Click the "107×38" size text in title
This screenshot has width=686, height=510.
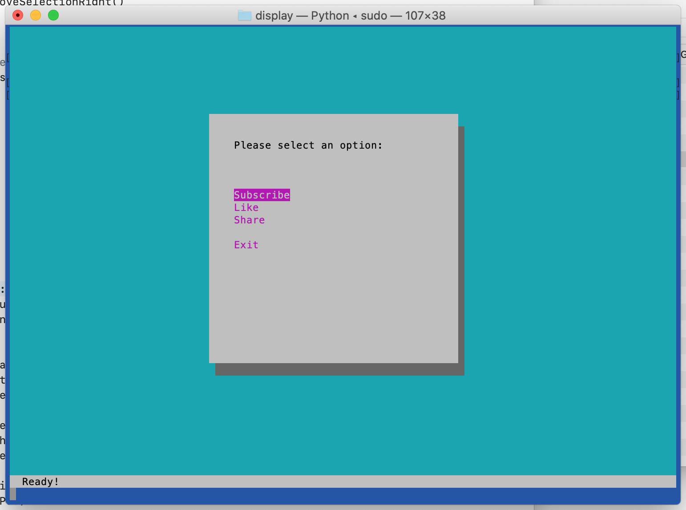pyautogui.click(x=425, y=16)
